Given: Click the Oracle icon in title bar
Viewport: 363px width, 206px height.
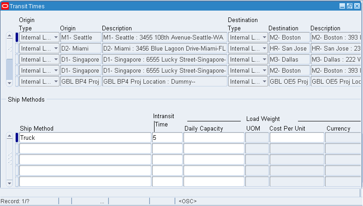Looking at the screenshot, I should coord(5,6).
